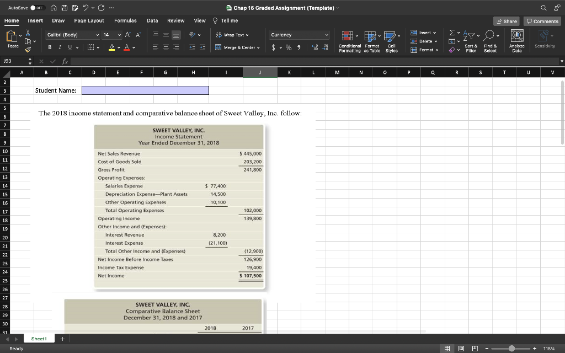Click the zoom slider handle
This screenshot has height=353, width=565.
[x=511, y=349]
